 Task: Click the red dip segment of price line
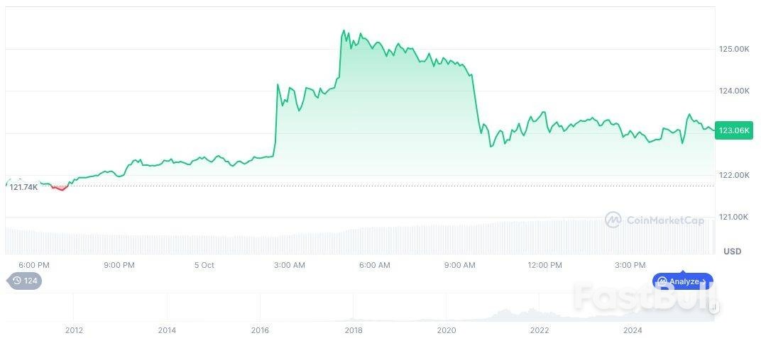tap(60, 188)
